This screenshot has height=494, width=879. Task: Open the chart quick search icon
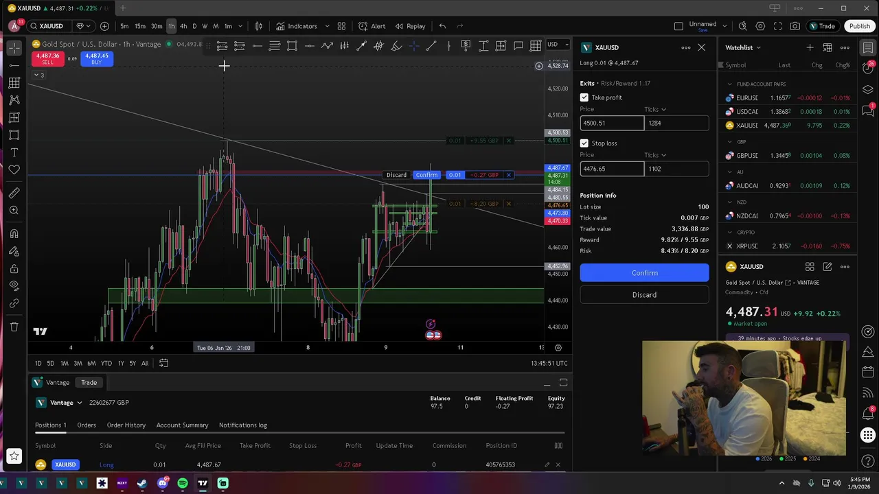[x=742, y=26]
